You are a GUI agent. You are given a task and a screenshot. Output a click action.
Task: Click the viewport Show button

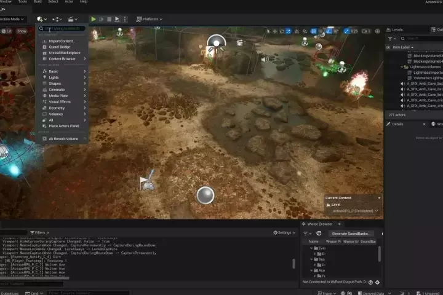[x=22, y=31]
